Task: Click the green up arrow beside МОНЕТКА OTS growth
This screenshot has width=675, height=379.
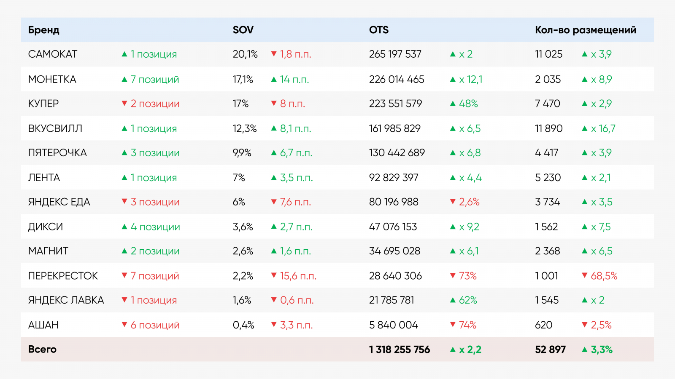Action: (453, 79)
